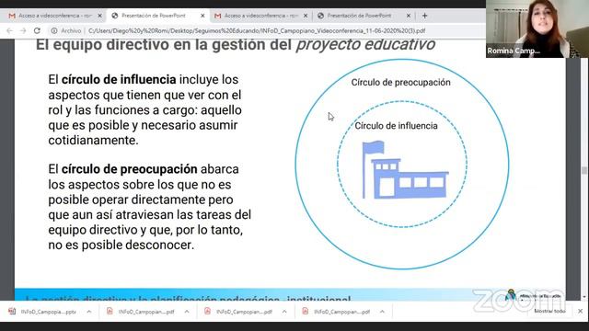Image resolution: width=589 pixels, height=331 pixels.
Task: View site info icon next to Archivo
Action: 54,30
